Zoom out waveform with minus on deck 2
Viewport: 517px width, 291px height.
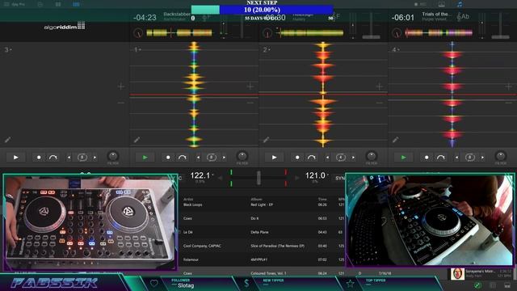(x=379, y=103)
